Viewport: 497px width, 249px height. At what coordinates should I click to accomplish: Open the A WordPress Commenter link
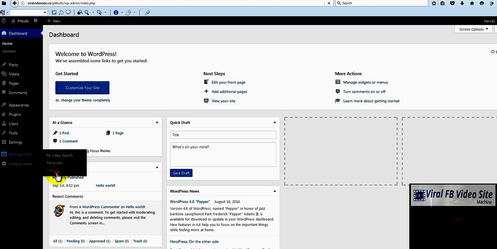(x=99, y=207)
